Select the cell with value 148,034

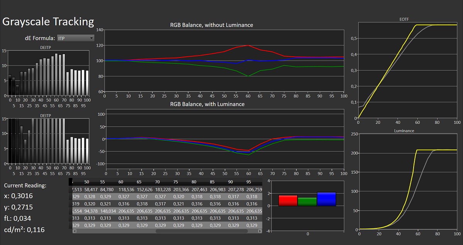(x=108, y=211)
